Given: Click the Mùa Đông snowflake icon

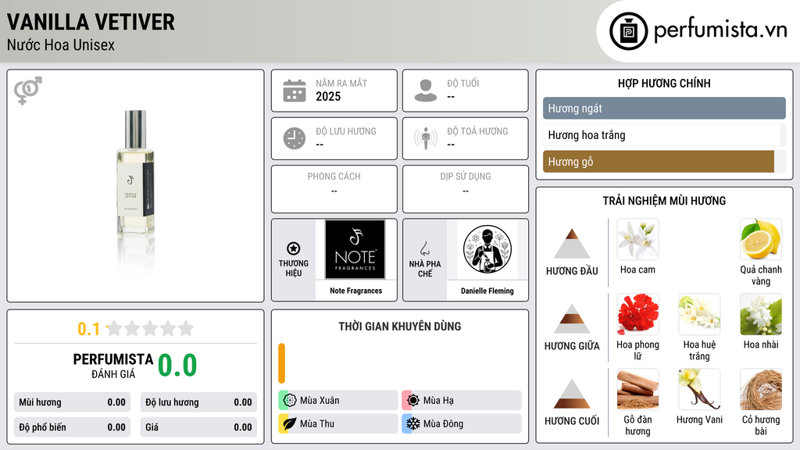Looking at the screenshot, I should pos(413,423).
